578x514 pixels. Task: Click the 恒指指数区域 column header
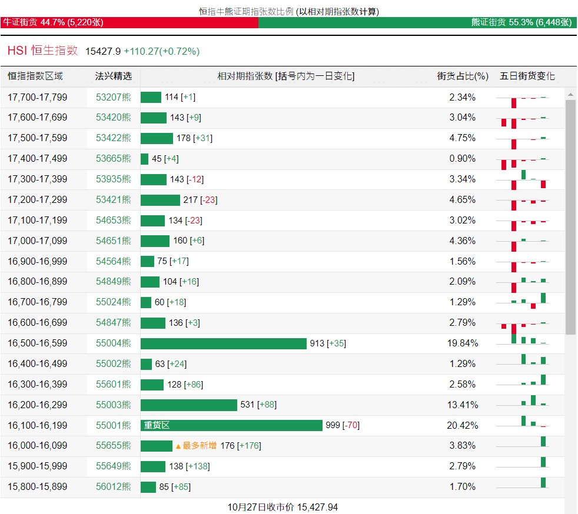tap(35, 76)
